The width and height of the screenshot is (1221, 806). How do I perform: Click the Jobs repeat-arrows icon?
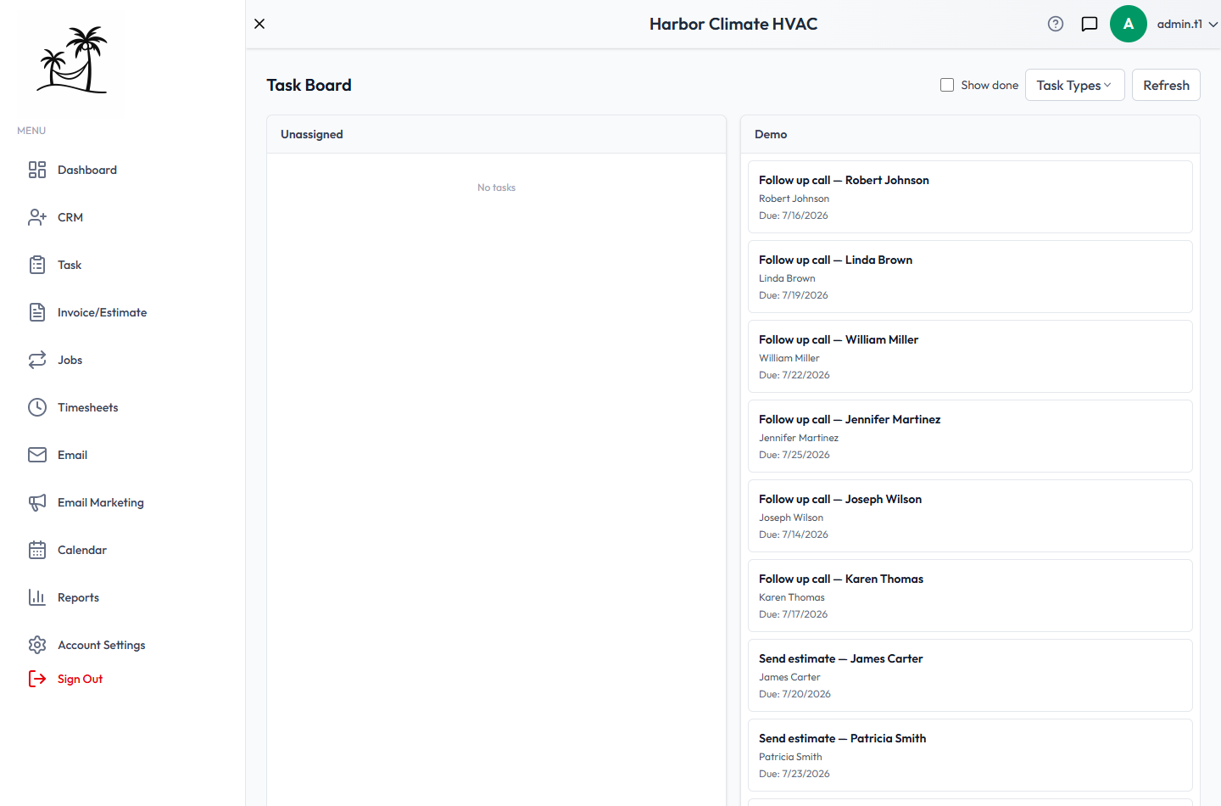[x=37, y=360]
